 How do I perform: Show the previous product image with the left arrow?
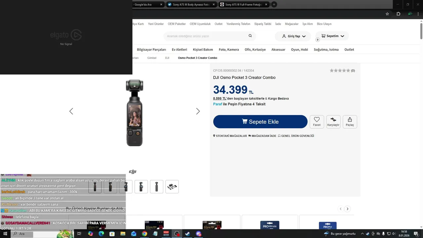pos(71,111)
